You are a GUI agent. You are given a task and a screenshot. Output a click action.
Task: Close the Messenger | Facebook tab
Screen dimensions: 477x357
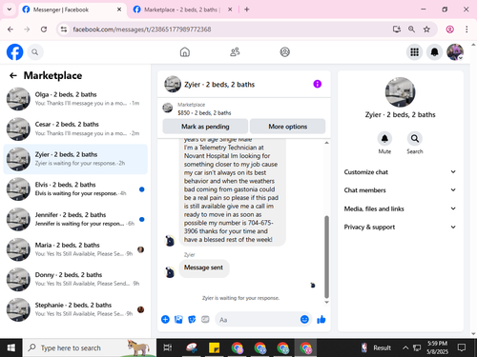coord(119,10)
